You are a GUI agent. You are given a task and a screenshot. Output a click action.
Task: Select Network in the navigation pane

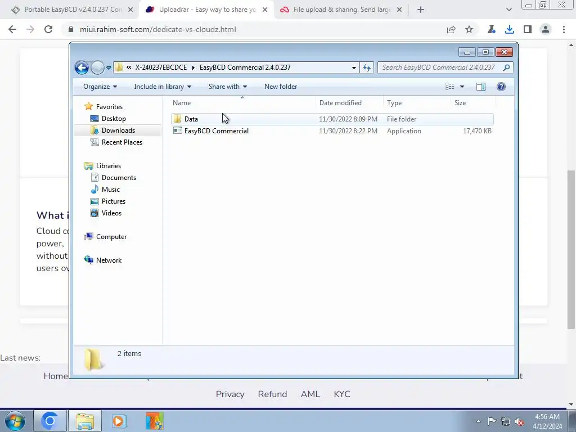point(109,260)
